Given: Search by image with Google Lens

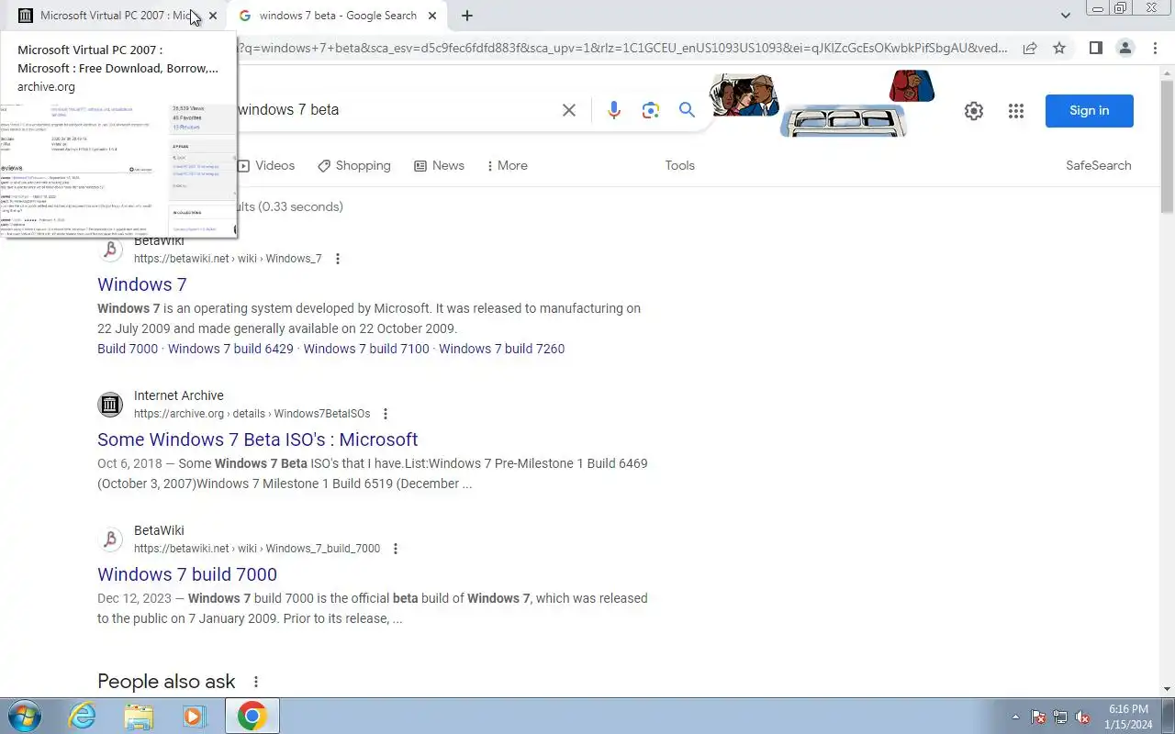Looking at the screenshot, I should coord(651,110).
